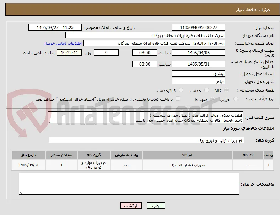The height and width of the screenshot is (215, 280).
Task: Click the تعداد / مقدار column header
Action: pos(61,155)
